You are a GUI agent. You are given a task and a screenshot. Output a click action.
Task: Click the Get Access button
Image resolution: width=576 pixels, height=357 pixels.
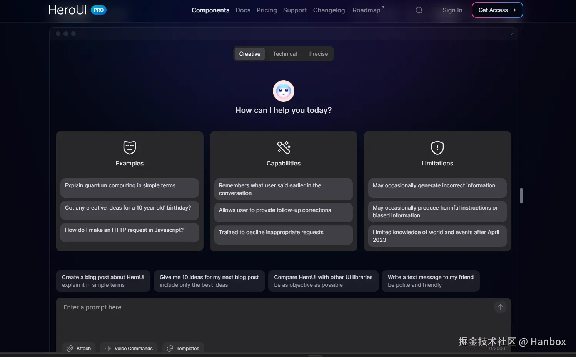coord(497,10)
